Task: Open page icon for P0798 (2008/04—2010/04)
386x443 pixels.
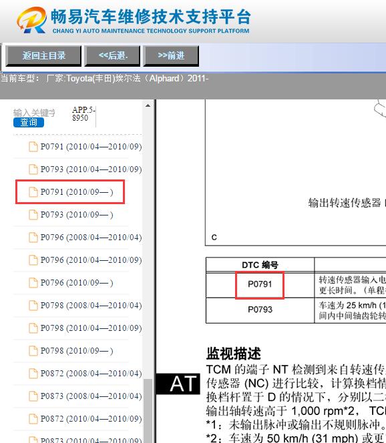Action: (33, 306)
